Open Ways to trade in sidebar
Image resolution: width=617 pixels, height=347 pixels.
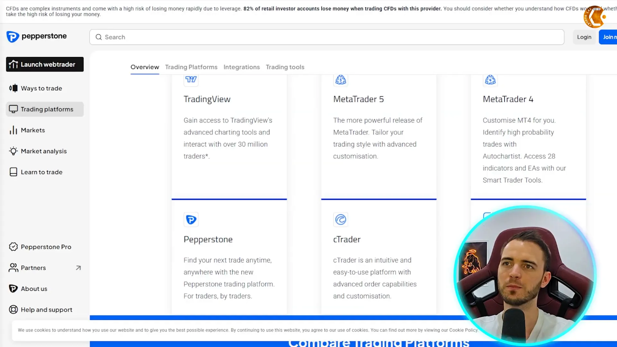45,88
